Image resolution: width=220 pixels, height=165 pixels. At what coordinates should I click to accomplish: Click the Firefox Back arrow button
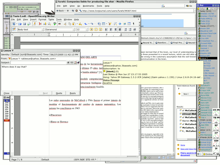[58, 11]
